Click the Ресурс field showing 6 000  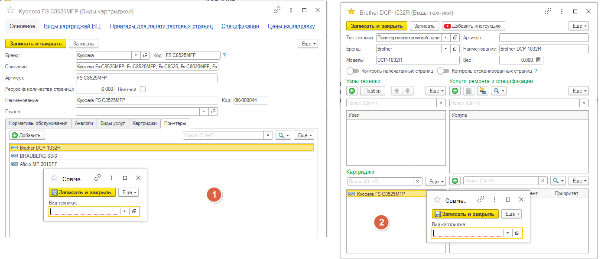[95, 89]
